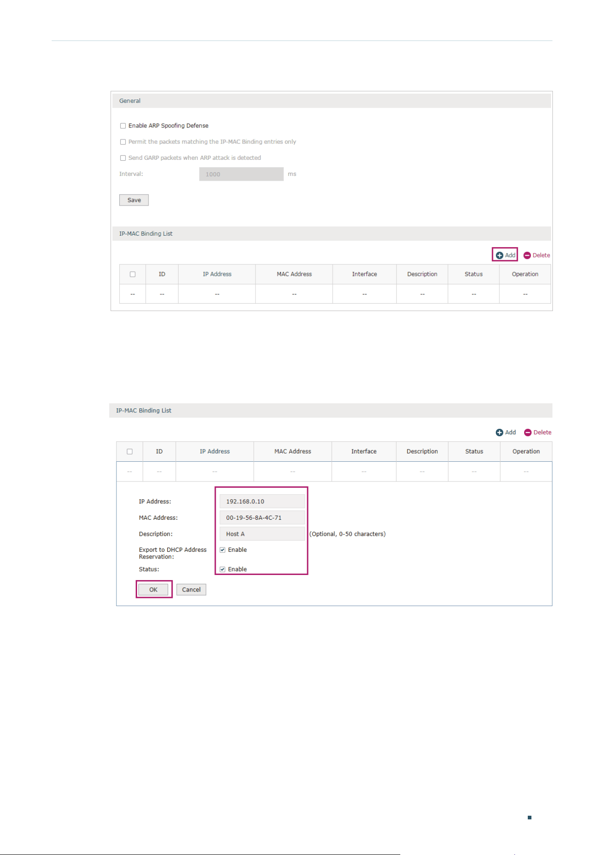This screenshot has width=605, height=855.
Task: Click 'Interface' column header in upper table
Action: (365, 274)
